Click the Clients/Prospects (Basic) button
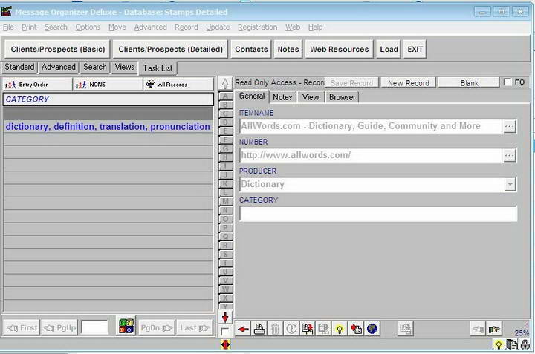 (x=58, y=50)
